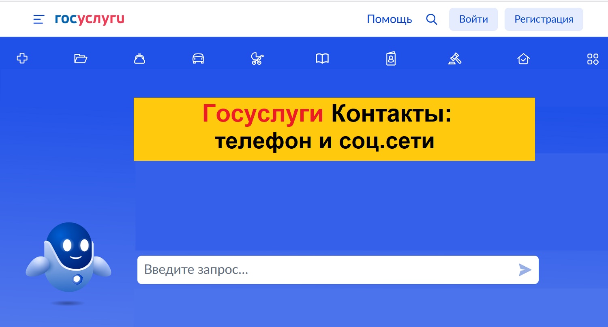
Task: Click the Войти login button
Action: point(473,19)
